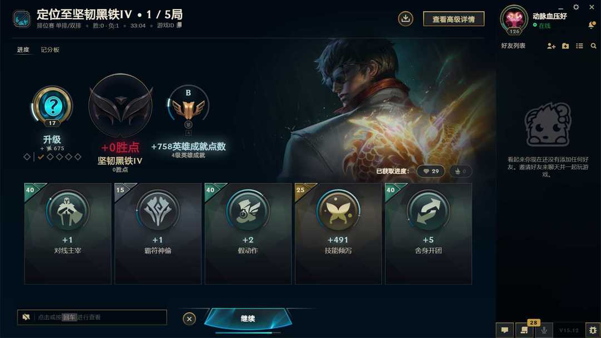The image size is (601, 338).
Task: Open the chat bubble icon
Action: pos(505,330)
